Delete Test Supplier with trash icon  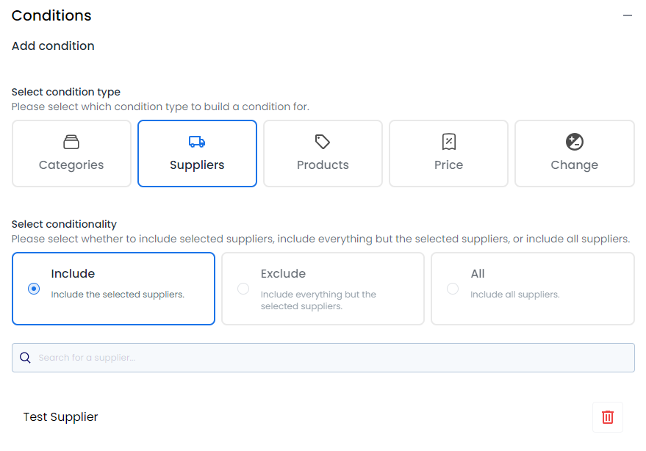coord(608,416)
